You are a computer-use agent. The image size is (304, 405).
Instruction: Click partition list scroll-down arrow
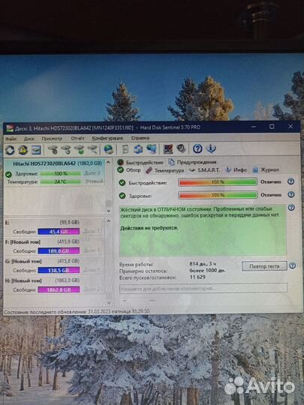[109, 302]
